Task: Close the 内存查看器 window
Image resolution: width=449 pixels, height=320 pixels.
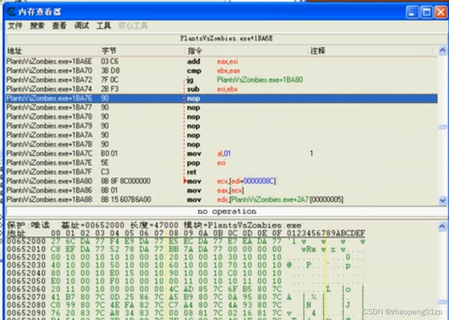Action: [441, 12]
